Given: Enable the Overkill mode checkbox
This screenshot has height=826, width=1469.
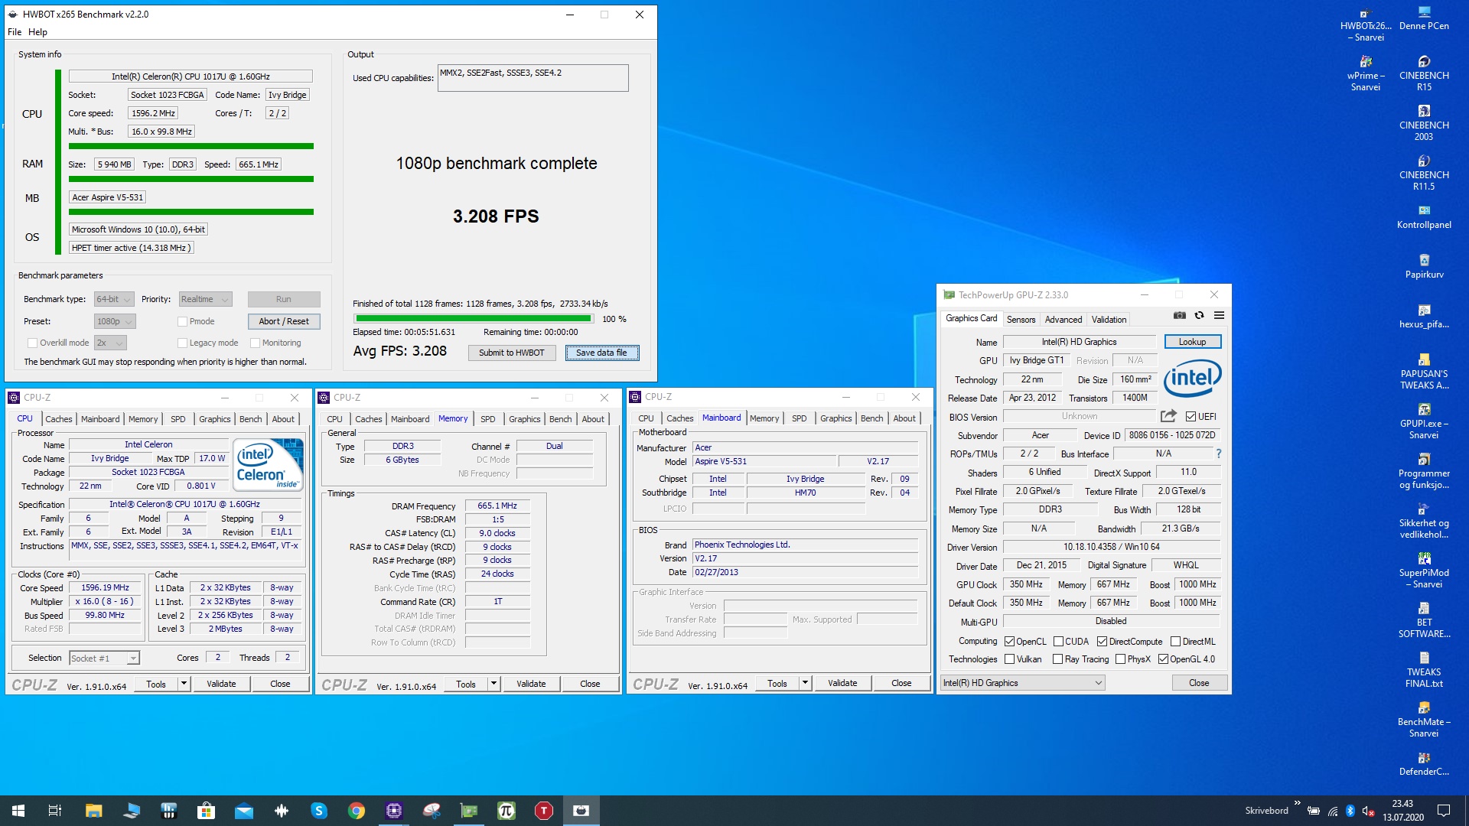Looking at the screenshot, I should point(32,343).
